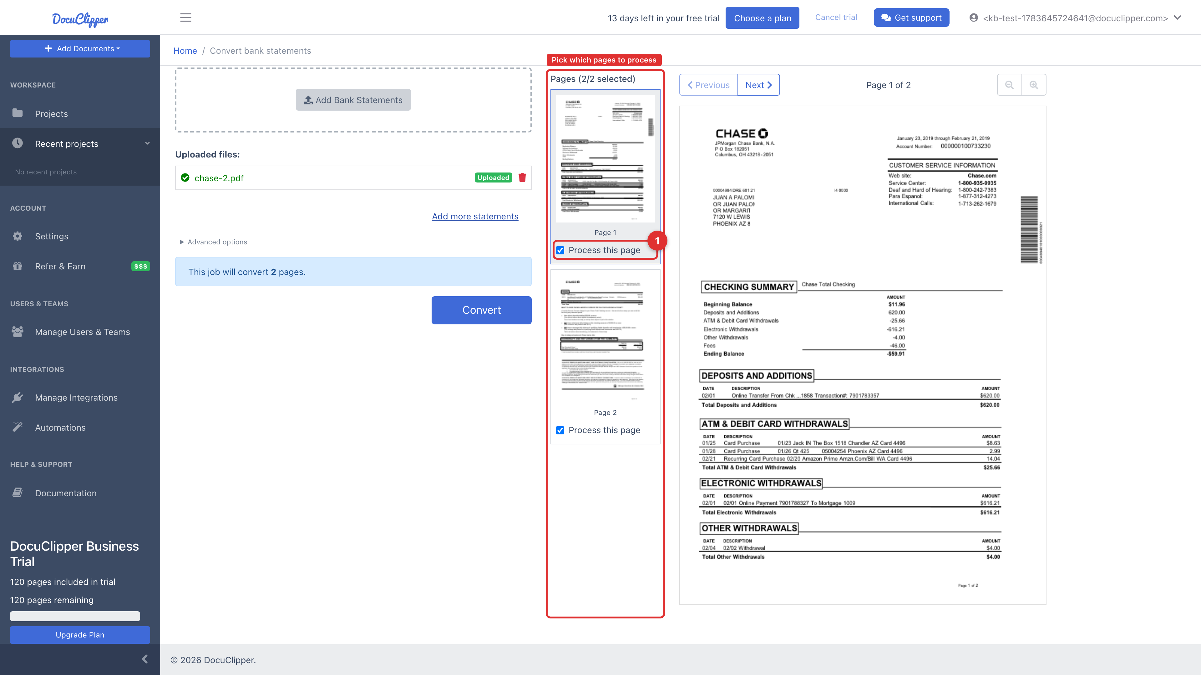Click the Home breadcrumb link
This screenshot has height=675, width=1201.
pos(185,51)
